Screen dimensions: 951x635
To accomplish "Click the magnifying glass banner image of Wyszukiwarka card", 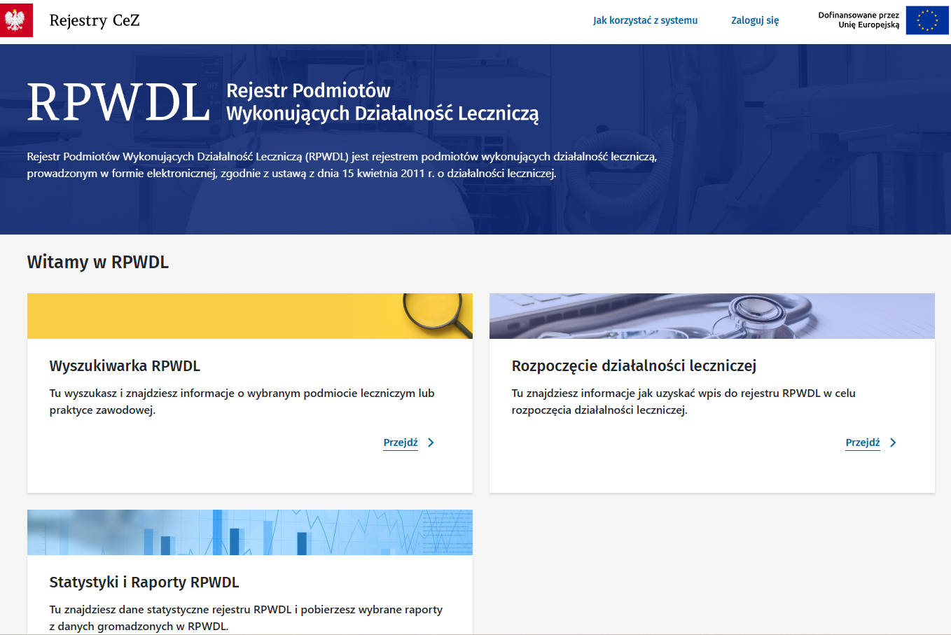I will point(250,316).
